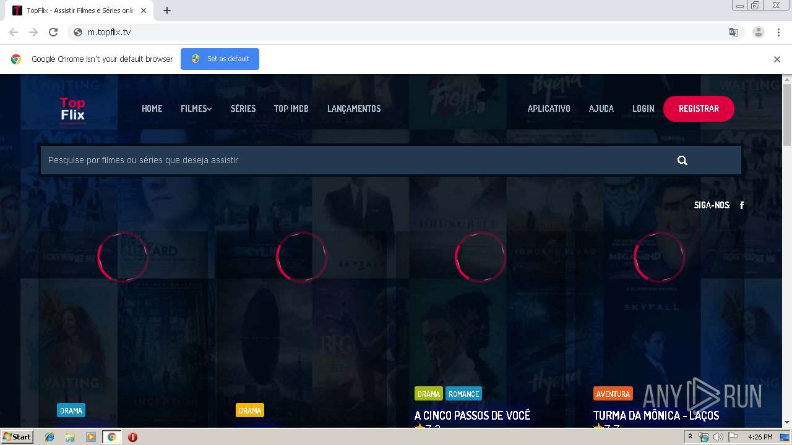Click the search magnifier icon
The image size is (792, 445).
(x=682, y=160)
